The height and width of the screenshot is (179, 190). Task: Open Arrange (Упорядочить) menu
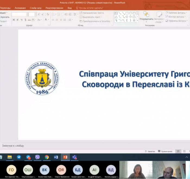coord(146,17)
